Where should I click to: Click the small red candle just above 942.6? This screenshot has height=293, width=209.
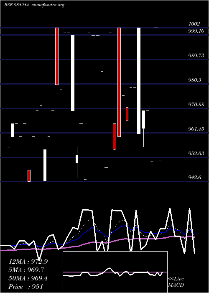[29, 176]
